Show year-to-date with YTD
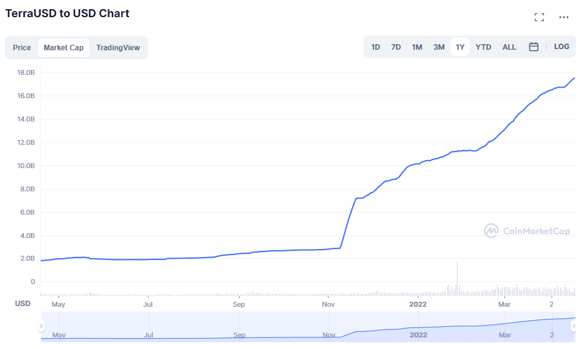Viewport: 586px width, 349px height. click(483, 47)
